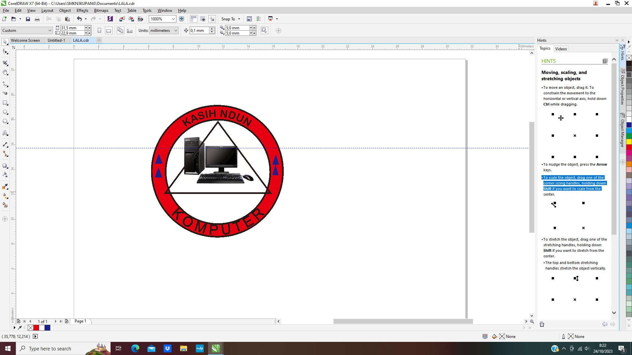Select the Text tool

click(x=5, y=133)
